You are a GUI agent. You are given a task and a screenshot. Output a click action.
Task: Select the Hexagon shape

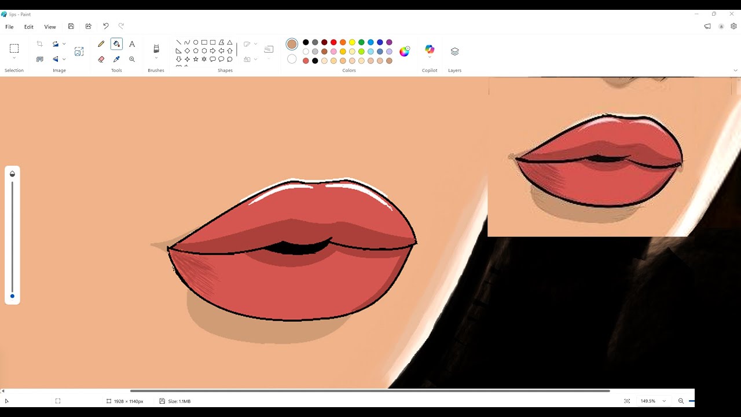point(204,51)
